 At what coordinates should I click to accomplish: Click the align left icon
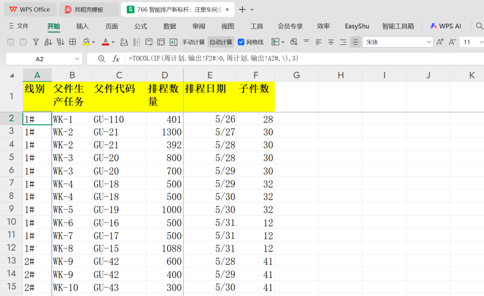pyautogui.click(x=319, y=42)
